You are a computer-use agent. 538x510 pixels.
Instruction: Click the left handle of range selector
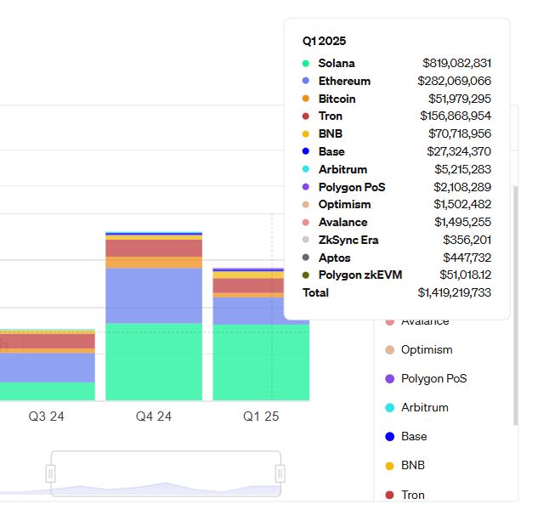[x=51, y=473]
